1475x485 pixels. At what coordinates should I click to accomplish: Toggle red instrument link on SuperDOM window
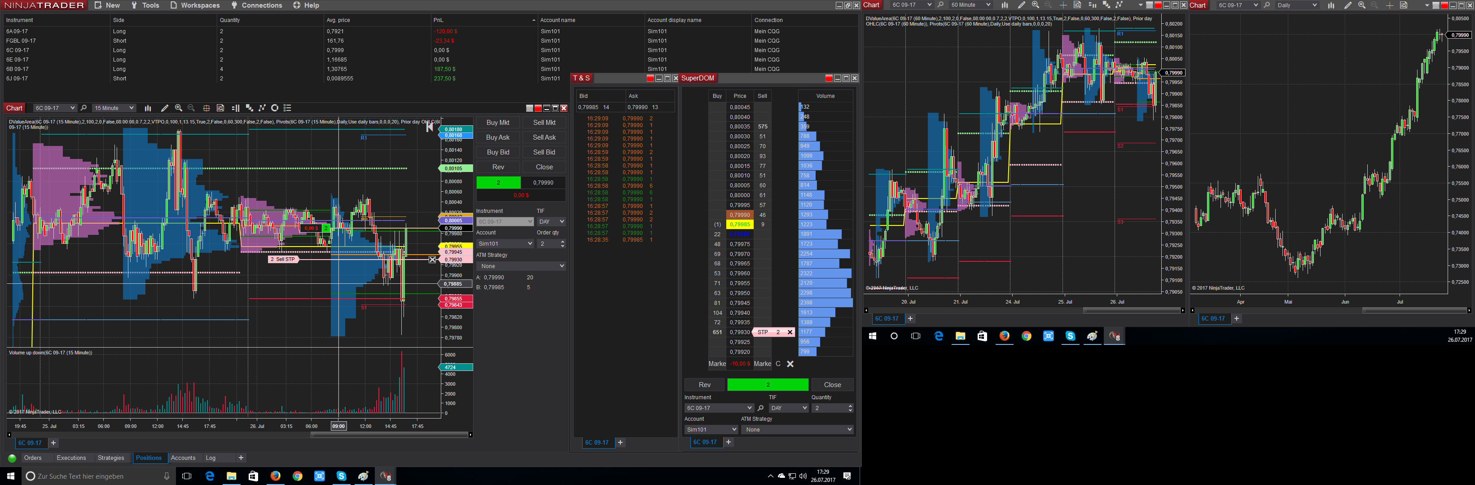pos(829,79)
